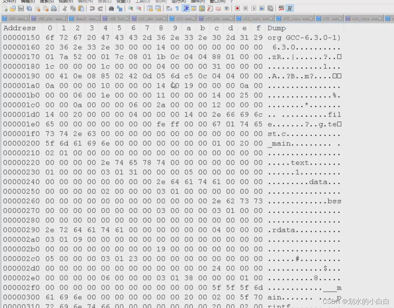
Task: Open the Function List panel icon
Action: click(x=210, y=8)
